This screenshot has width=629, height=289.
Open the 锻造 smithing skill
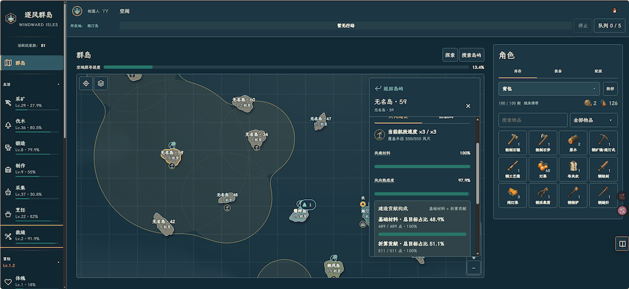click(31, 147)
